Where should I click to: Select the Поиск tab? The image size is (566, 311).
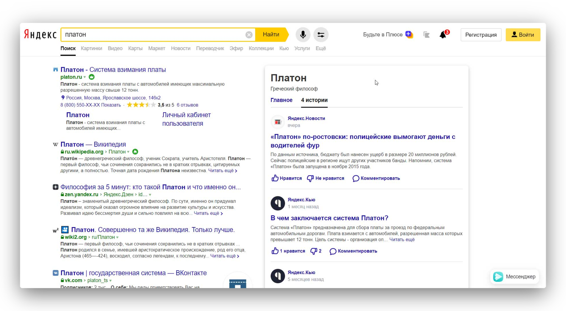68,49
